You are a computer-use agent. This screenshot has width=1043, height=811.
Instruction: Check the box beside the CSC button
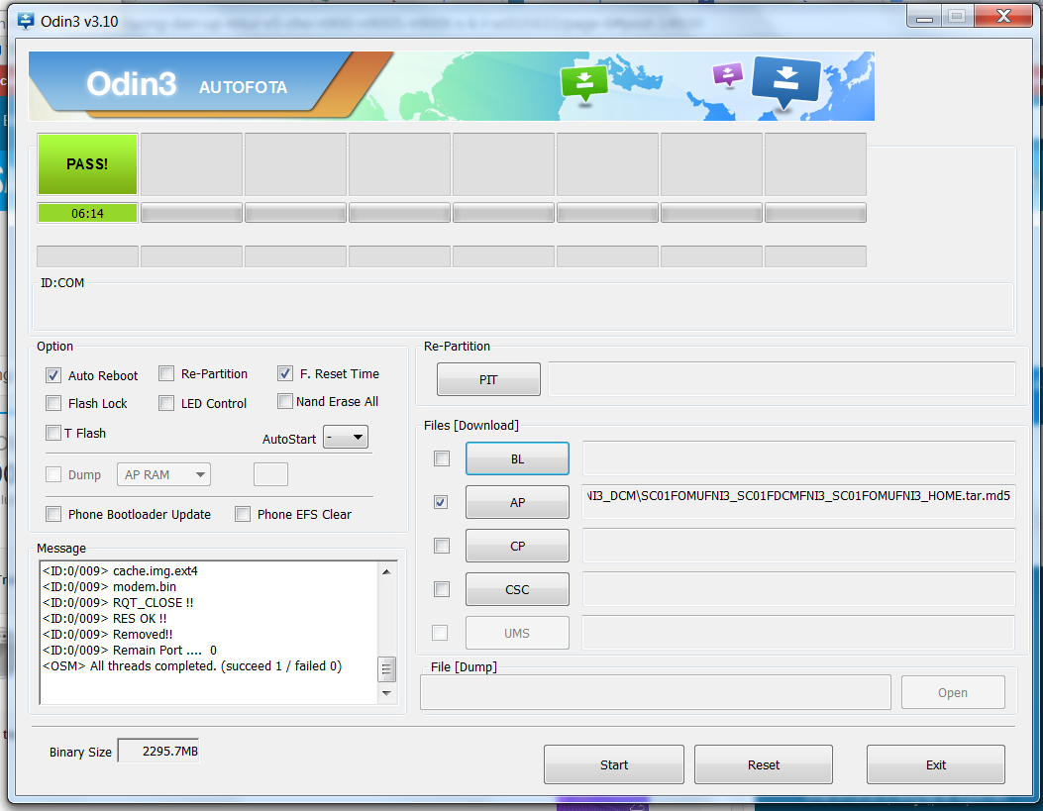[x=442, y=589]
